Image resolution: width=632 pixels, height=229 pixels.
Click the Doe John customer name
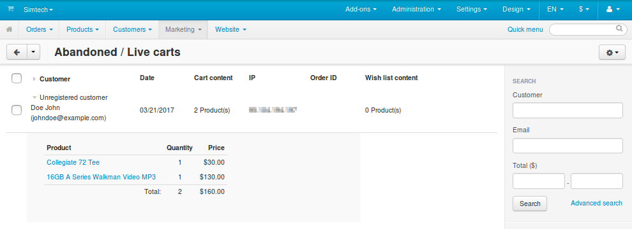point(45,108)
